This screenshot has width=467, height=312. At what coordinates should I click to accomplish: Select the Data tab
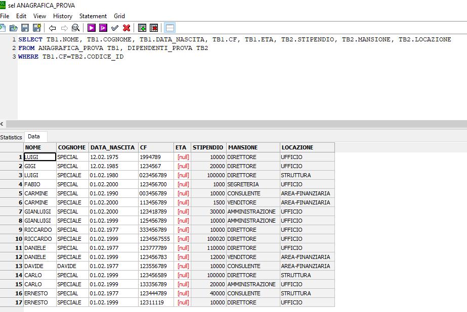[35, 136]
